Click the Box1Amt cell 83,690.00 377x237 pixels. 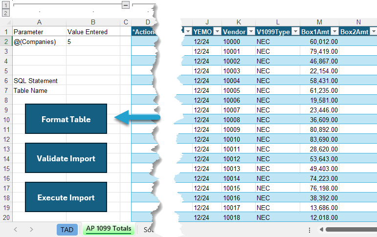coord(319,139)
